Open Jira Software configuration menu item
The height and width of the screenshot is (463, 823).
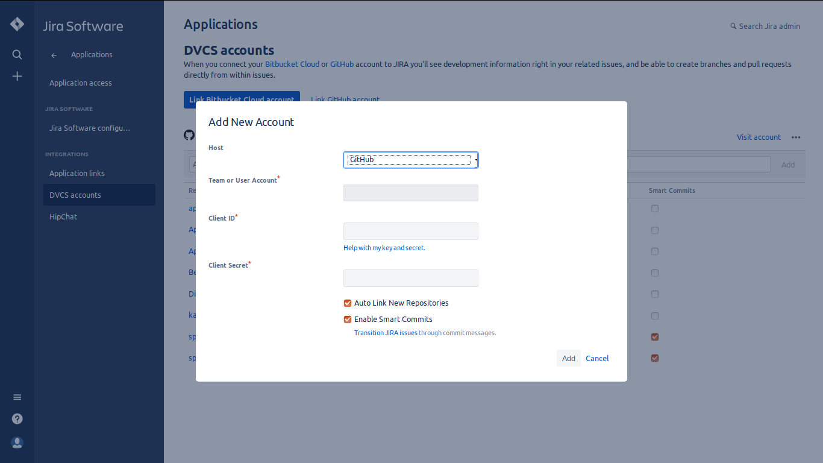(x=90, y=128)
